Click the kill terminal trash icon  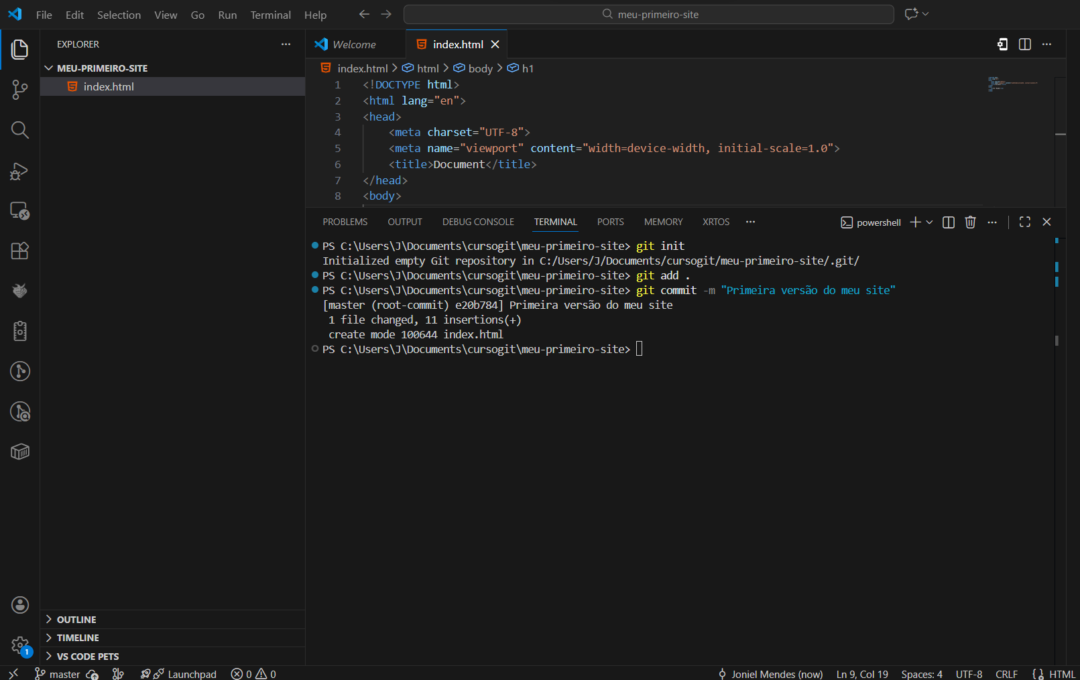point(970,222)
